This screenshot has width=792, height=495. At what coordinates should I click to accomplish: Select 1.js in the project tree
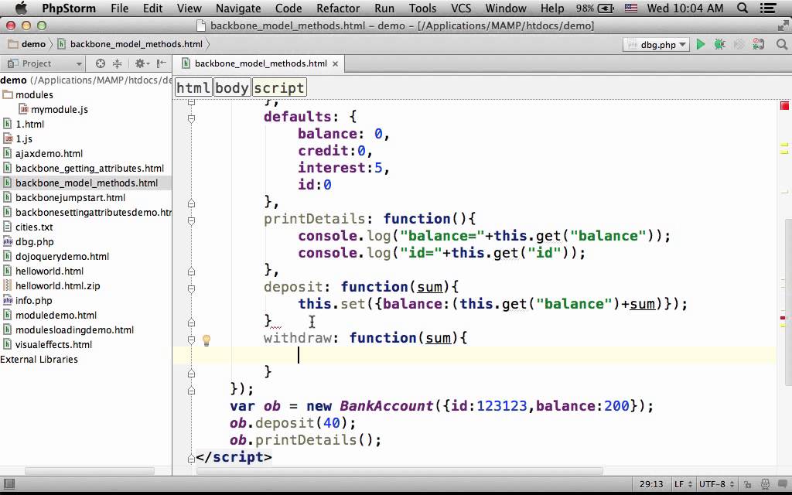coord(24,139)
